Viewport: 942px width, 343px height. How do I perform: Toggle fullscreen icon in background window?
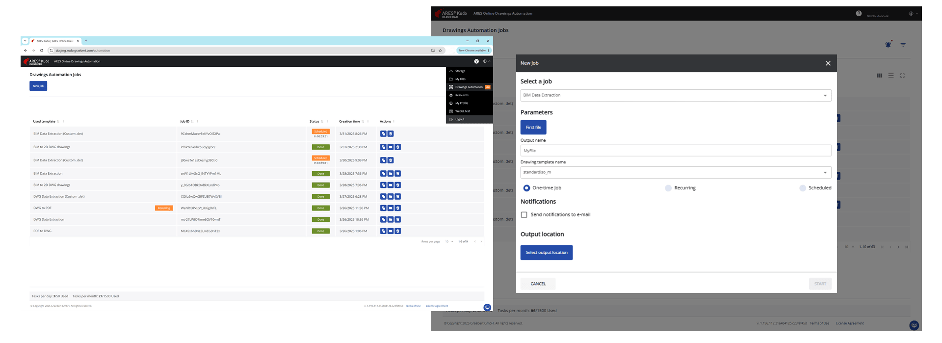coord(902,76)
